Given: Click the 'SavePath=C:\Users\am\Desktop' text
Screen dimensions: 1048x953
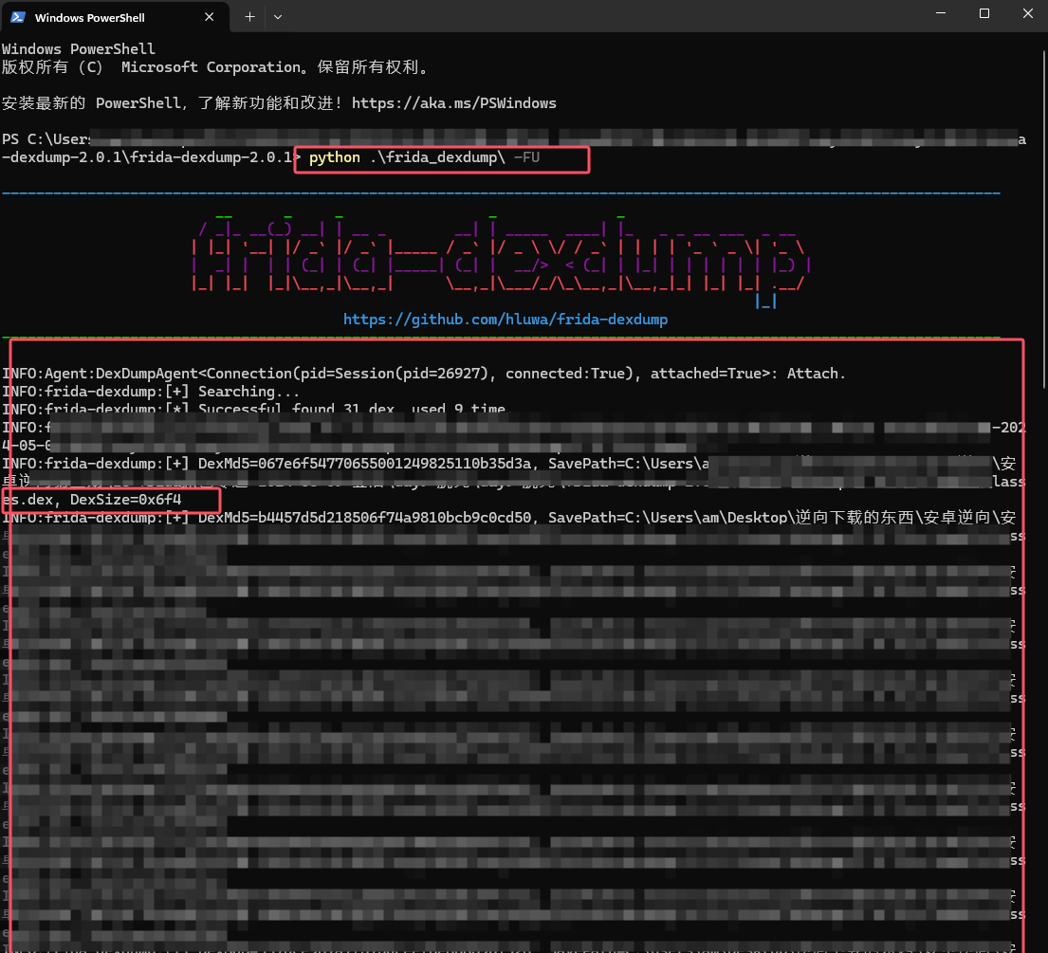Looking at the screenshot, I should point(668,518).
